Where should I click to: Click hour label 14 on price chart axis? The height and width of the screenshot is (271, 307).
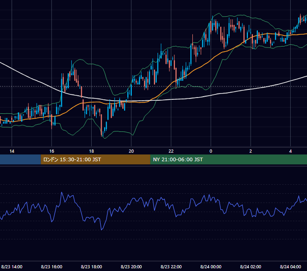coord(12,151)
